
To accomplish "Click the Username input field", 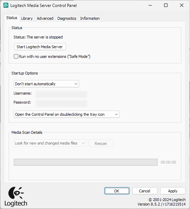I will point(61,95).
